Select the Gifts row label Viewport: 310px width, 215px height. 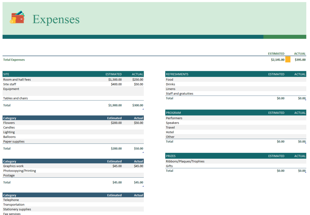pyautogui.click(x=169, y=166)
